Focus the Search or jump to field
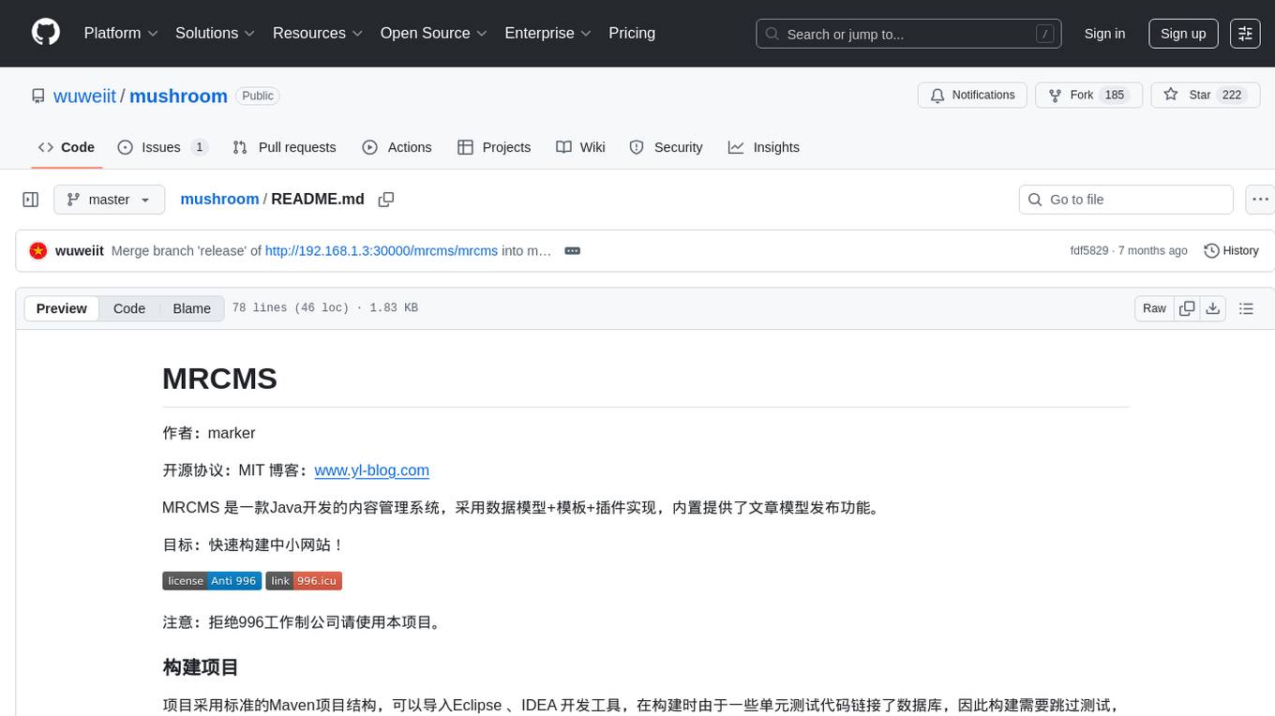Screen dimensions: 1275x716 click(908, 34)
